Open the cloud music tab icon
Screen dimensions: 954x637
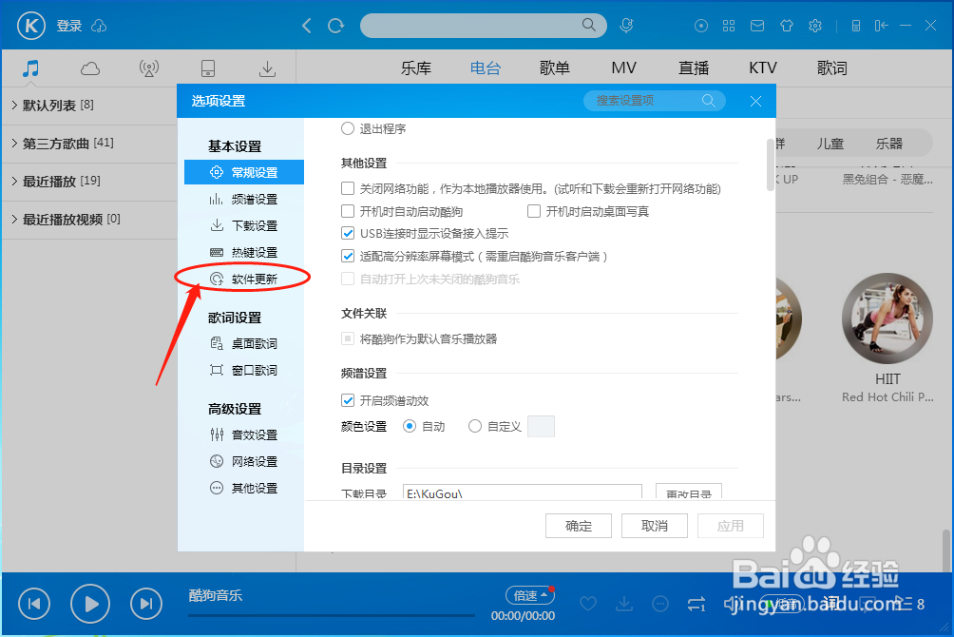tap(90, 68)
